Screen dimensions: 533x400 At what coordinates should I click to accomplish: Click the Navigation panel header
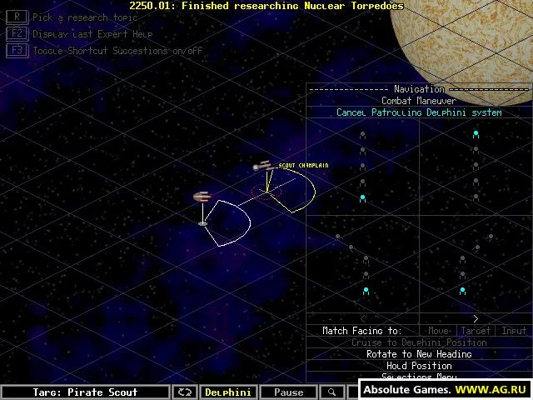[419, 89]
